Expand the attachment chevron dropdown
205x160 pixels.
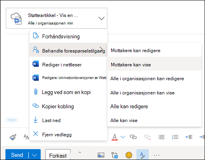pos(101,18)
